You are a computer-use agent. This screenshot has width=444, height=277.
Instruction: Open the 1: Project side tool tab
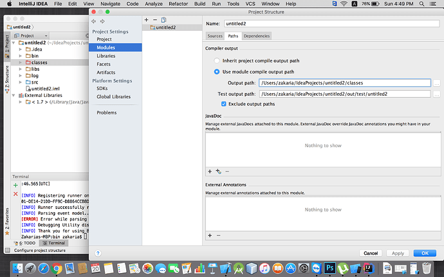(7, 47)
